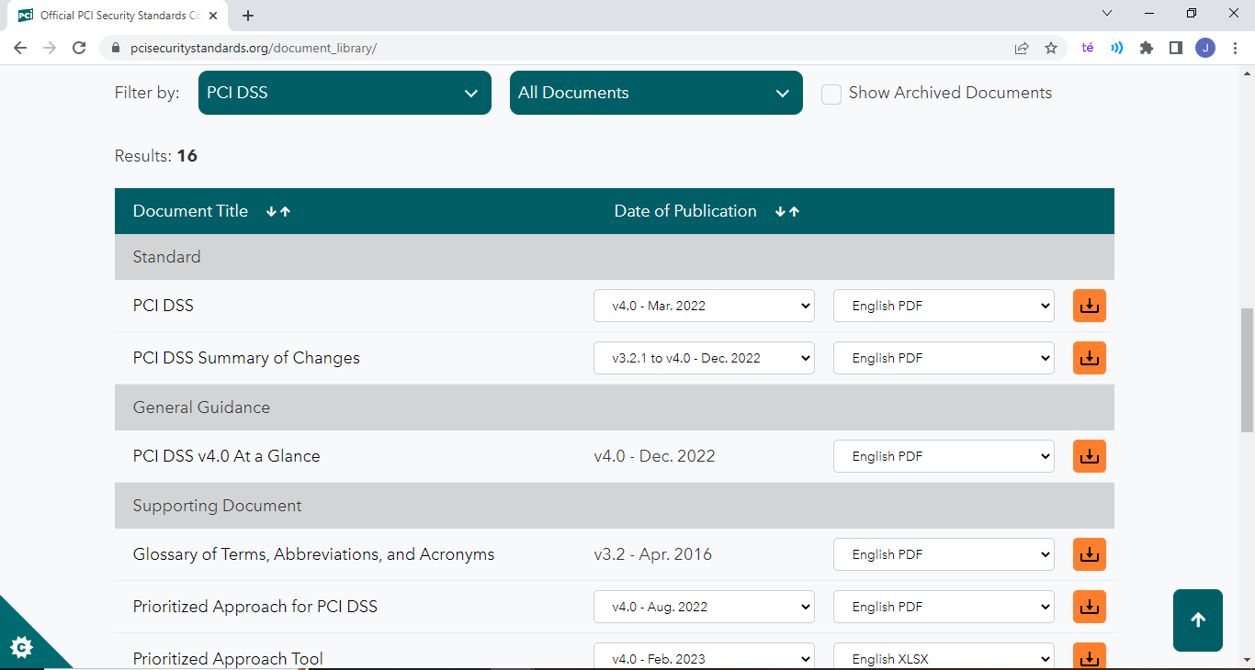Screen dimensions: 1255x670
Task: Bookmark this page with the star icon
Action: click(x=1051, y=48)
